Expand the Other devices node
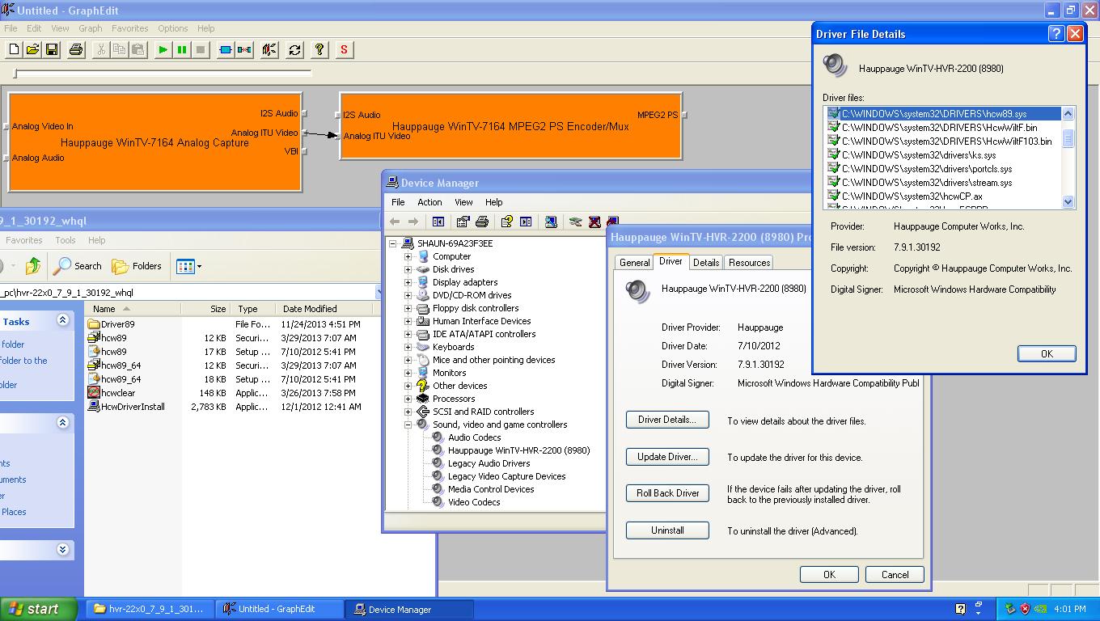Viewport: 1100px width, 621px height. (x=408, y=386)
